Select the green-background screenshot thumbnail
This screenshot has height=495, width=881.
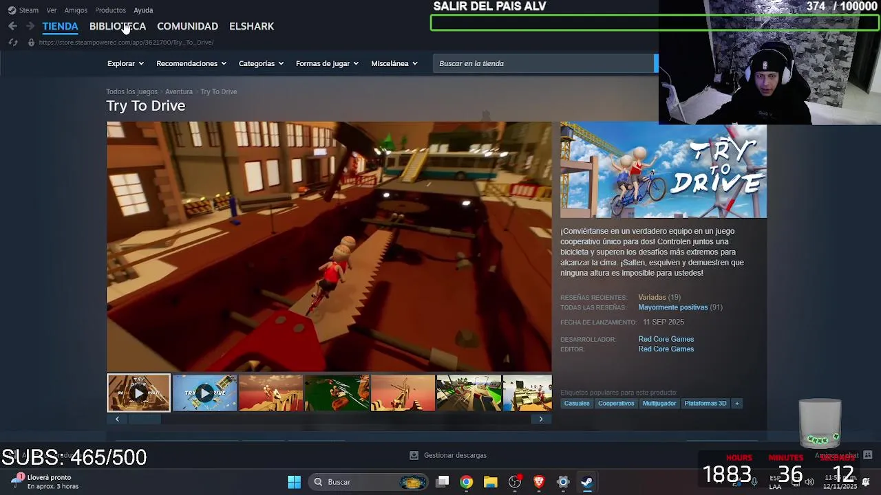(337, 393)
